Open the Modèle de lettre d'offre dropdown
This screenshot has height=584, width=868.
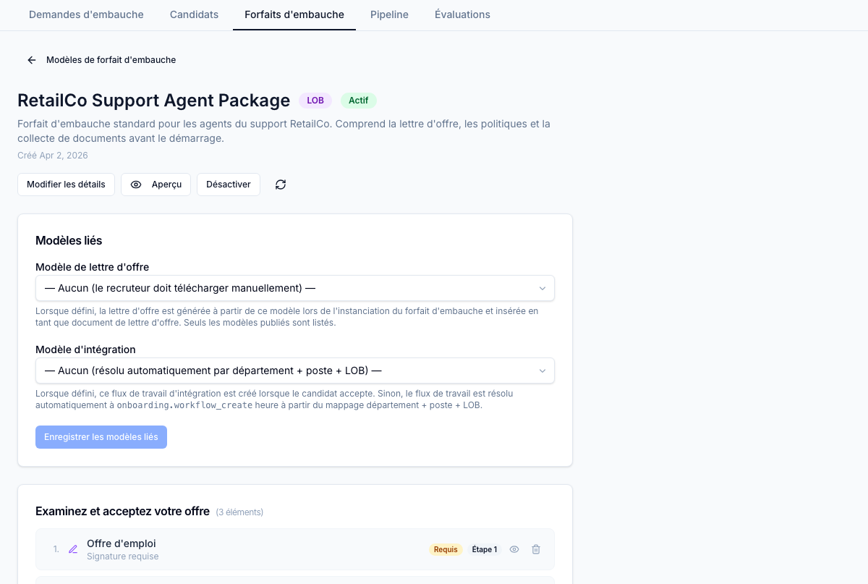pos(295,288)
